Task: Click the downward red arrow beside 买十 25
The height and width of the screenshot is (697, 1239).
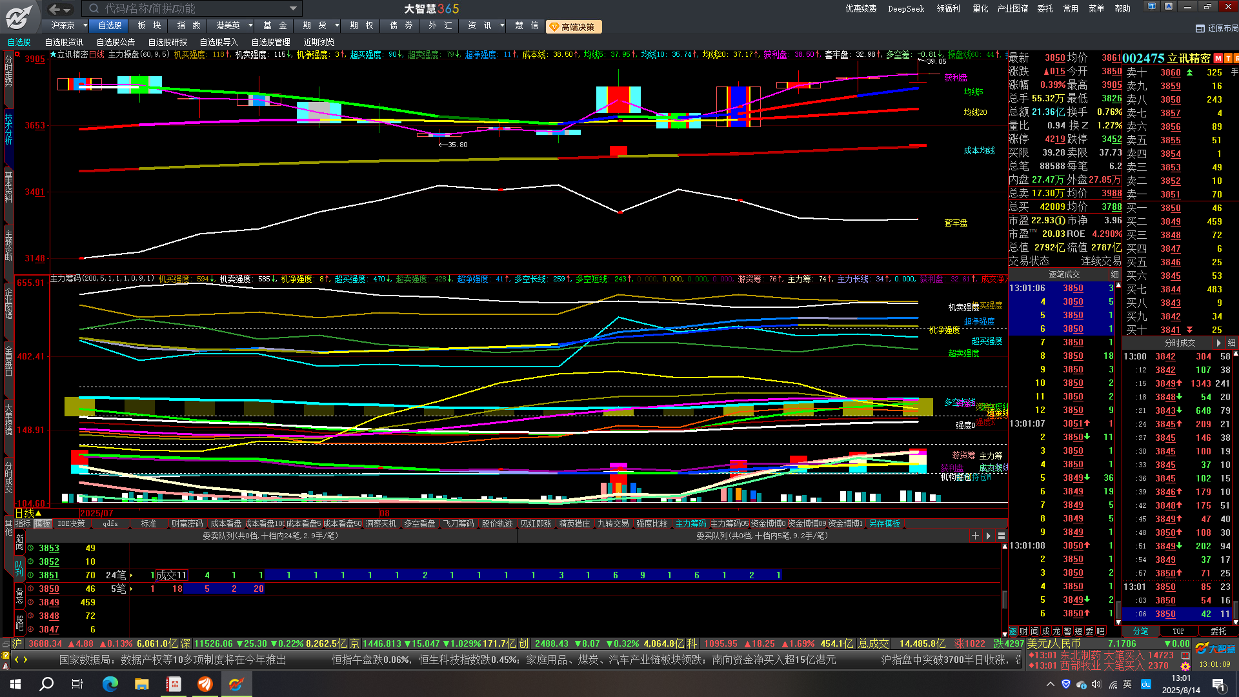Action: click(x=1189, y=330)
